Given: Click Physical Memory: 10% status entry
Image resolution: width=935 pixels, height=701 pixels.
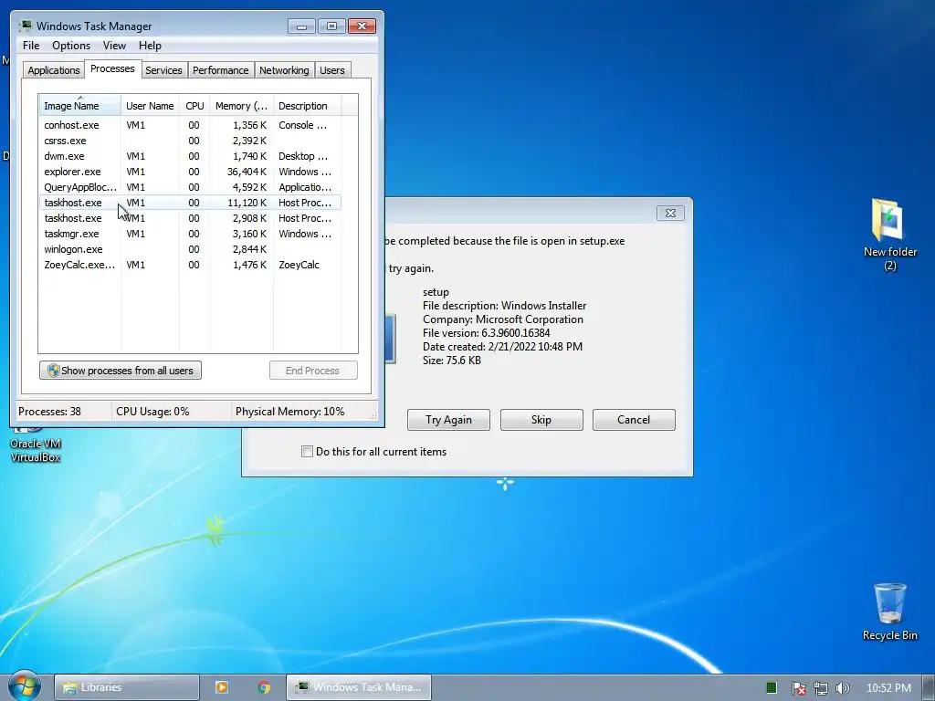Looking at the screenshot, I should (x=289, y=412).
